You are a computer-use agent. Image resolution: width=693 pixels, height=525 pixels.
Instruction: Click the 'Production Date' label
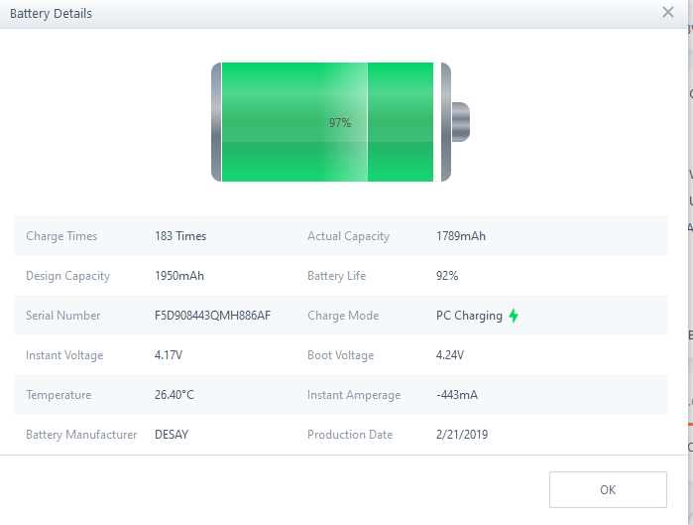tap(350, 435)
